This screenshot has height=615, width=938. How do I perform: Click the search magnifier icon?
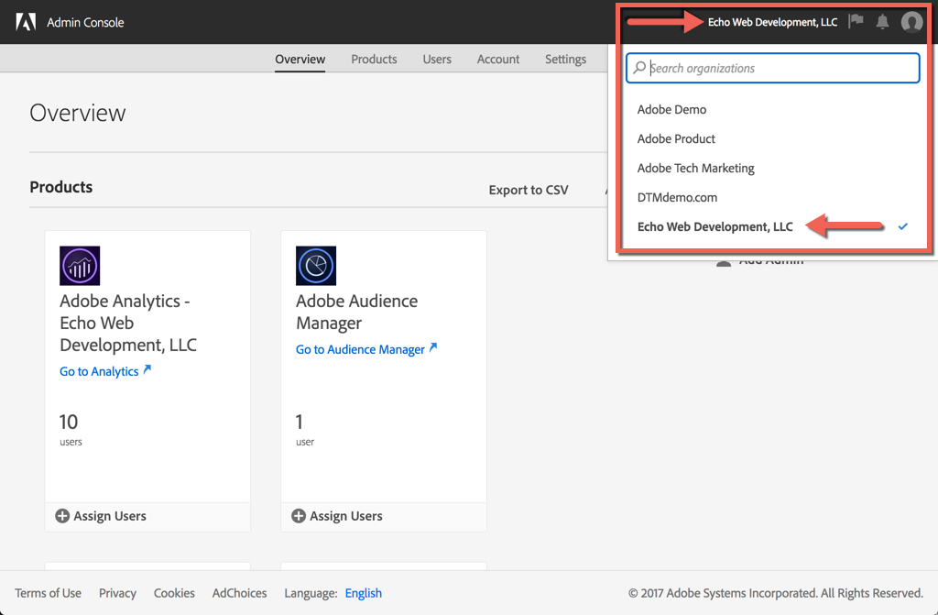click(x=639, y=68)
